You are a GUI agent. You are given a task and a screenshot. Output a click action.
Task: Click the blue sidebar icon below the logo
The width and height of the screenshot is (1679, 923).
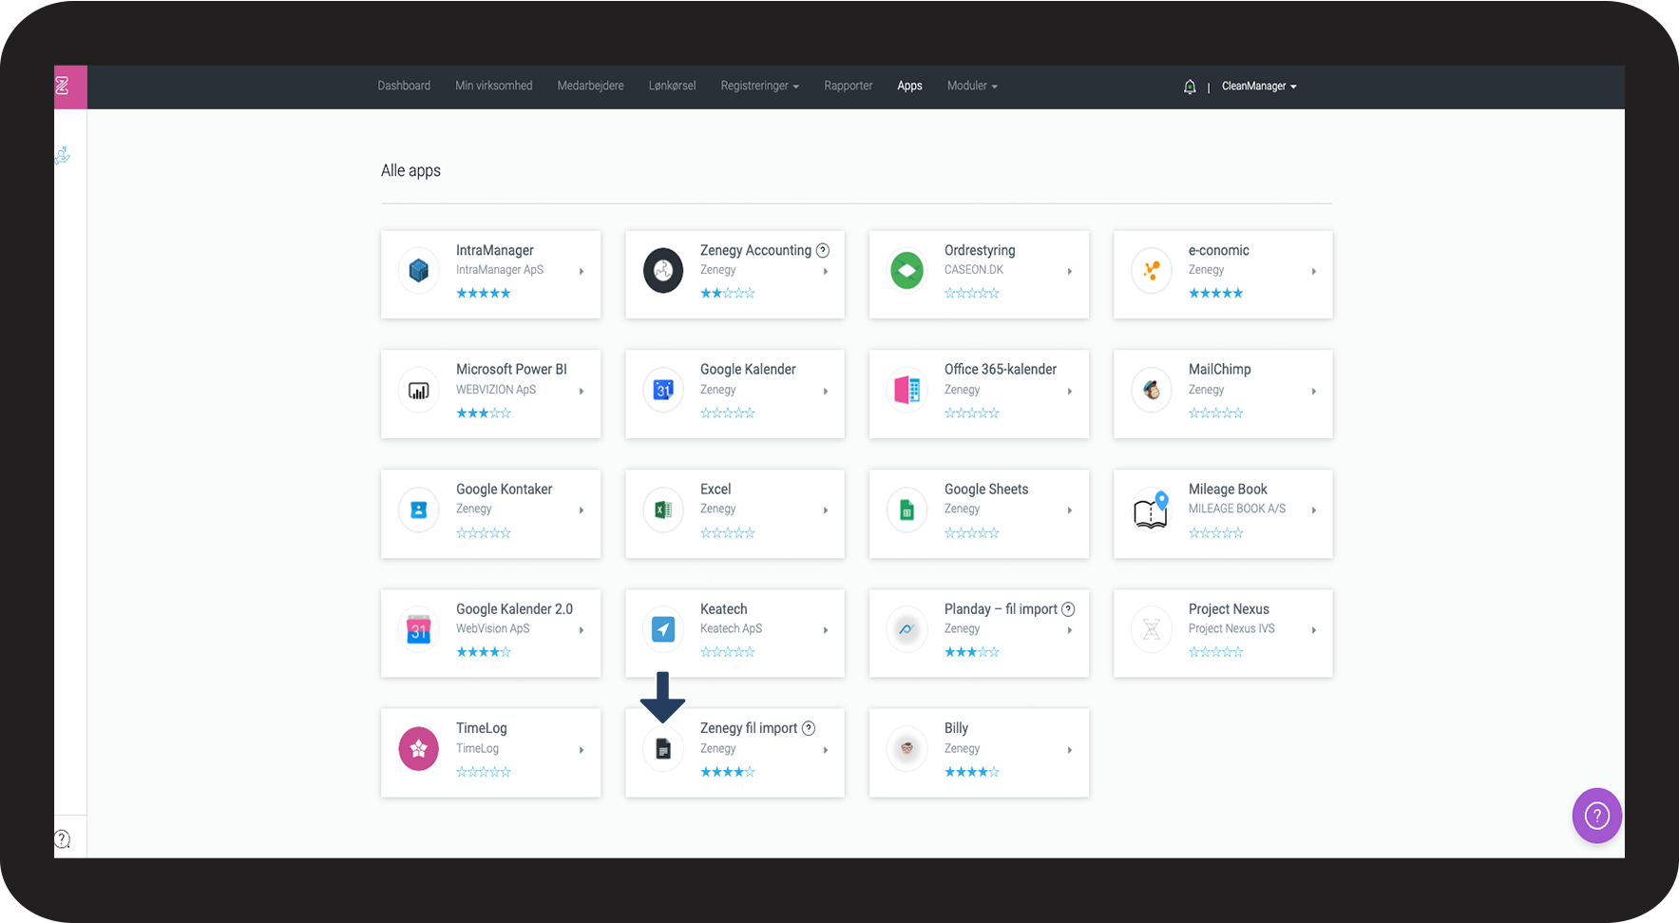point(63,155)
